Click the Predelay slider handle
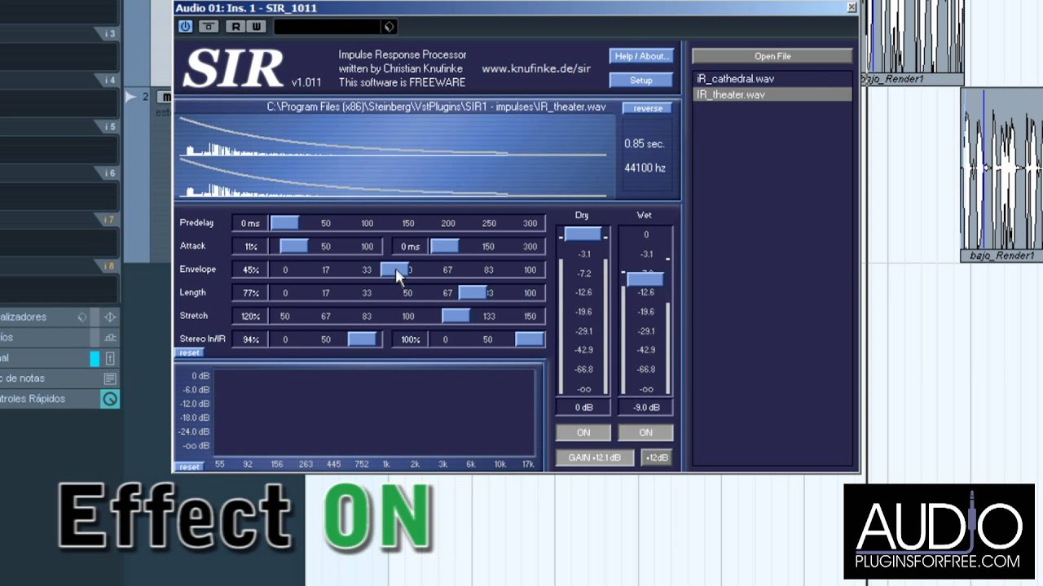 click(284, 223)
